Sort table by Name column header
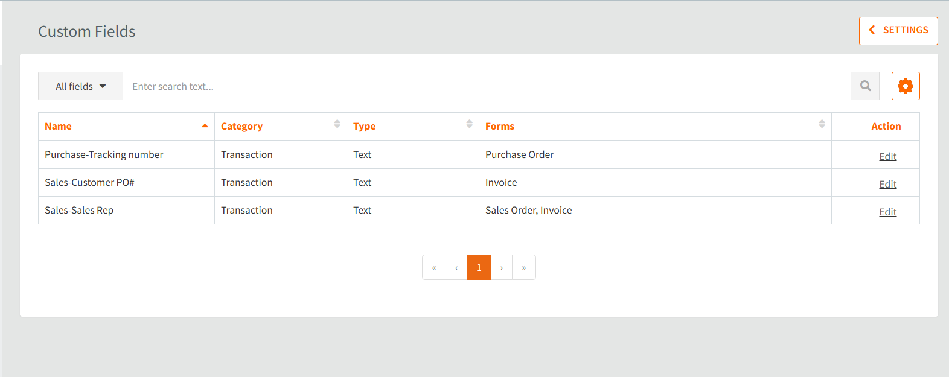Image resolution: width=949 pixels, height=377 pixels. pos(126,127)
